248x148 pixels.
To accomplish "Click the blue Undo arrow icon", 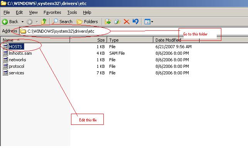I will (135, 21).
